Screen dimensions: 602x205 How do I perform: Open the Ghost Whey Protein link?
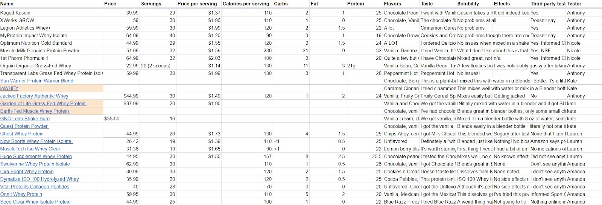[22, 134]
